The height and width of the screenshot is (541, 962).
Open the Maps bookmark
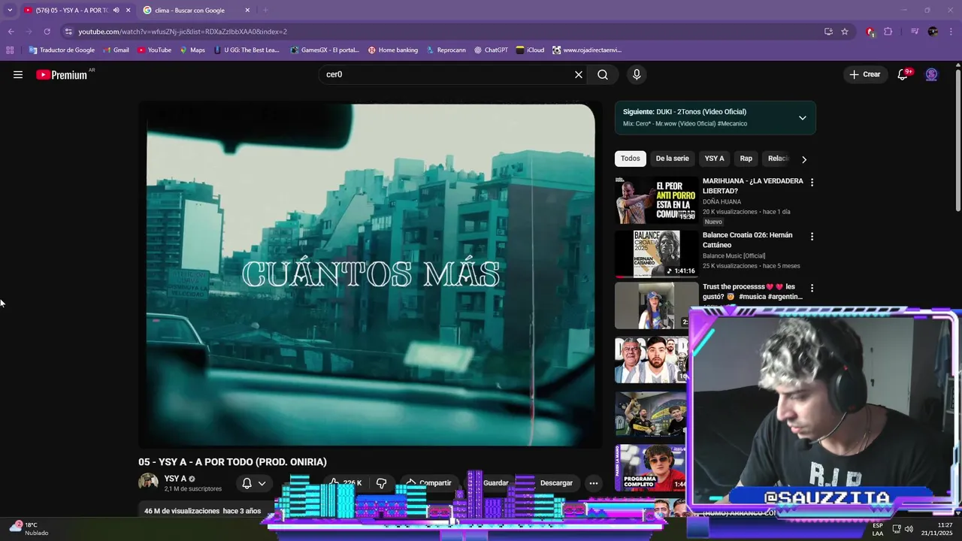tap(192, 50)
